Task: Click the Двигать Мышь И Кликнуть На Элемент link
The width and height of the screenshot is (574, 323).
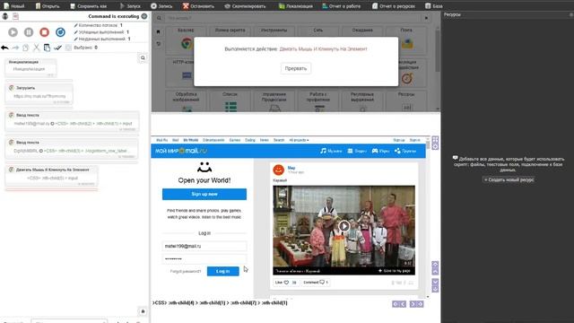Action: pos(323,48)
